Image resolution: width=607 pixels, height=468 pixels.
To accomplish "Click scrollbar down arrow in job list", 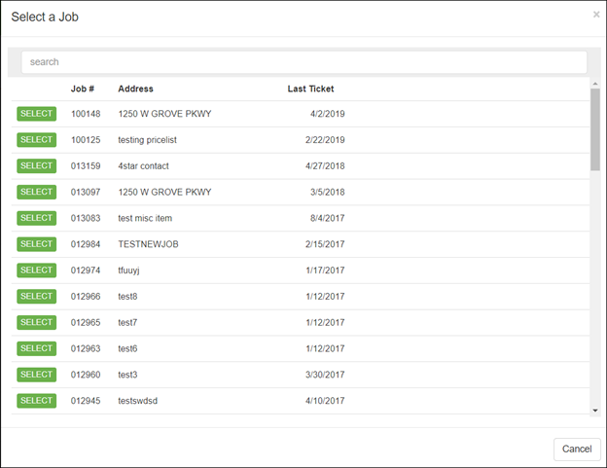I will [595, 411].
